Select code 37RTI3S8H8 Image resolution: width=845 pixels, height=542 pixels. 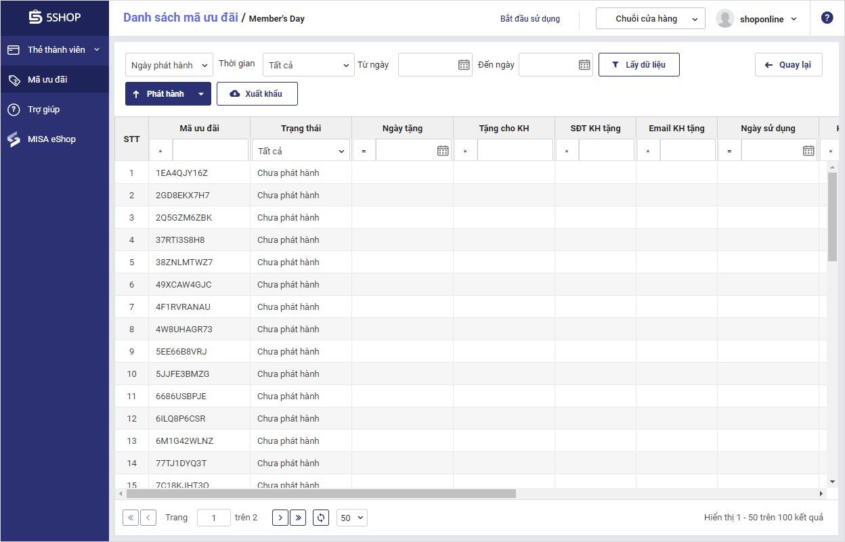180,240
